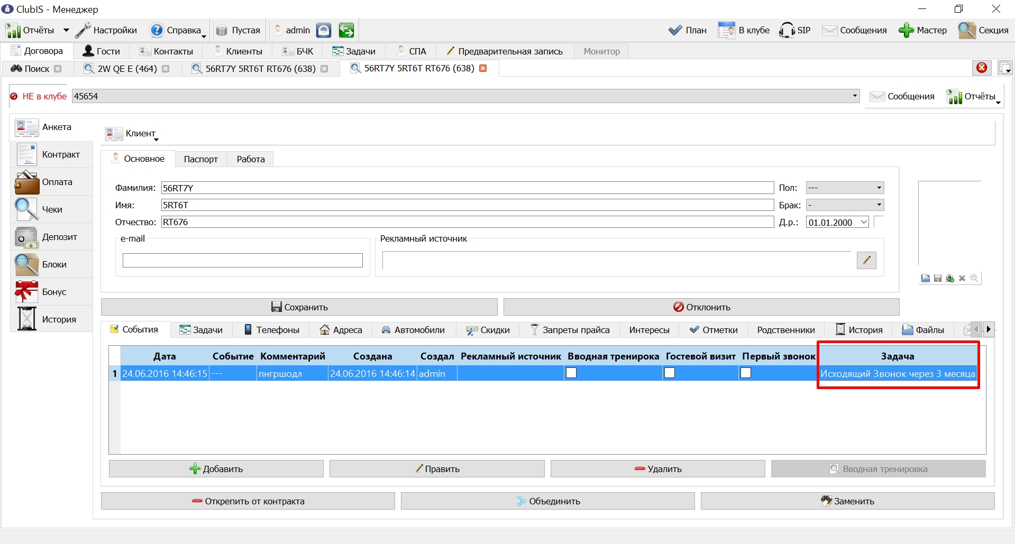
Task: Click the green exit icon in toolbar
Action: point(346,30)
